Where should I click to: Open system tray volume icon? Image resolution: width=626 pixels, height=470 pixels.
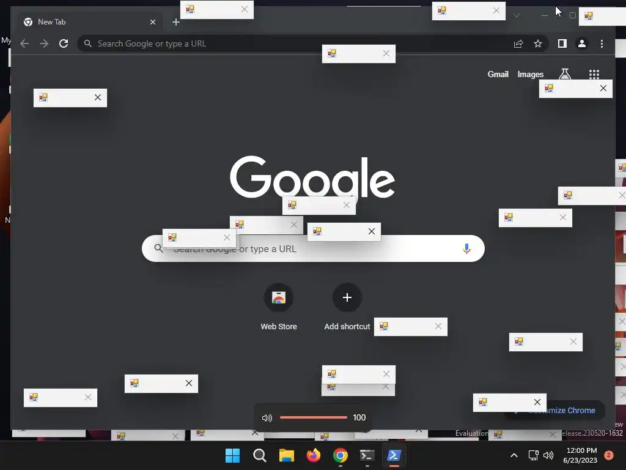coord(548,455)
